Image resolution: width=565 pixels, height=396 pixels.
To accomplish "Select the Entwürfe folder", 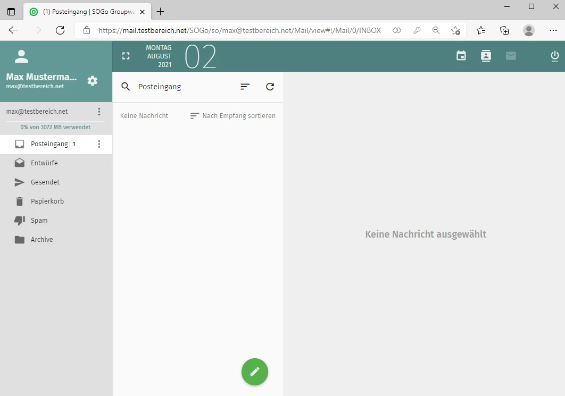I will coord(44,163).
